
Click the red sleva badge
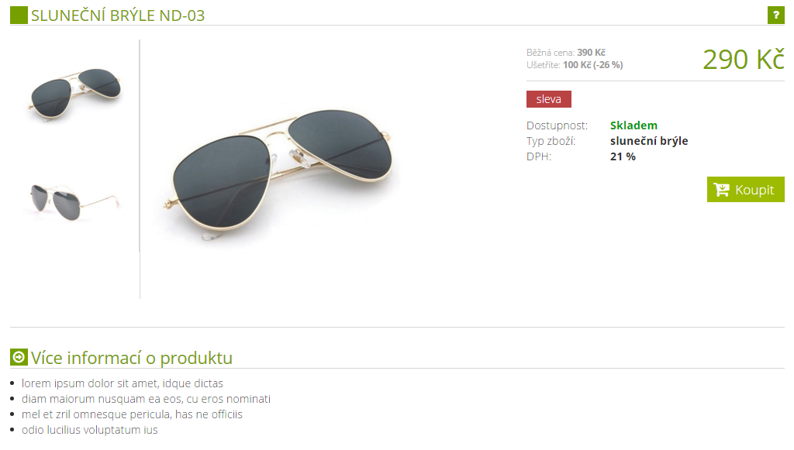[549, 99]
